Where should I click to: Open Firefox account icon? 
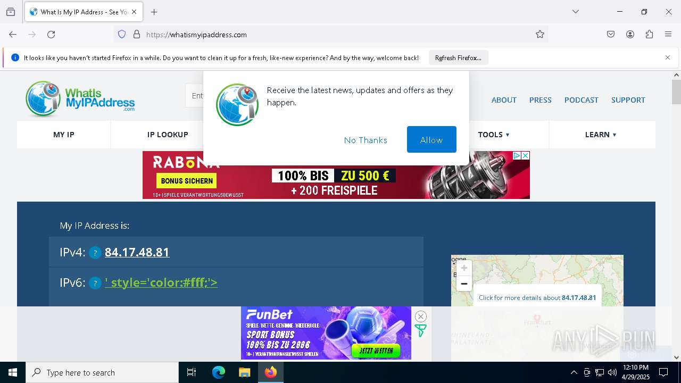pos(630,35)
